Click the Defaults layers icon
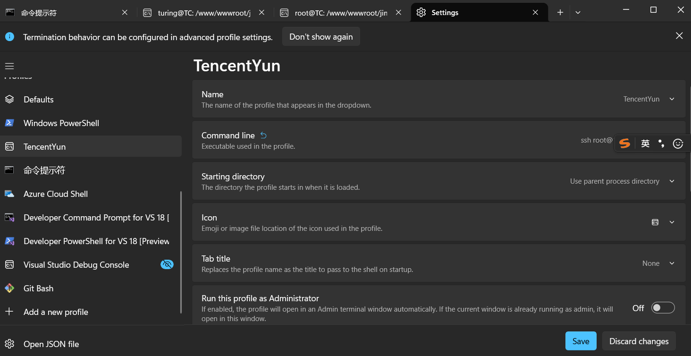Image resolution: width=691 pixels, height=356 pixels. pyautogui.click(x=9, y=100)
